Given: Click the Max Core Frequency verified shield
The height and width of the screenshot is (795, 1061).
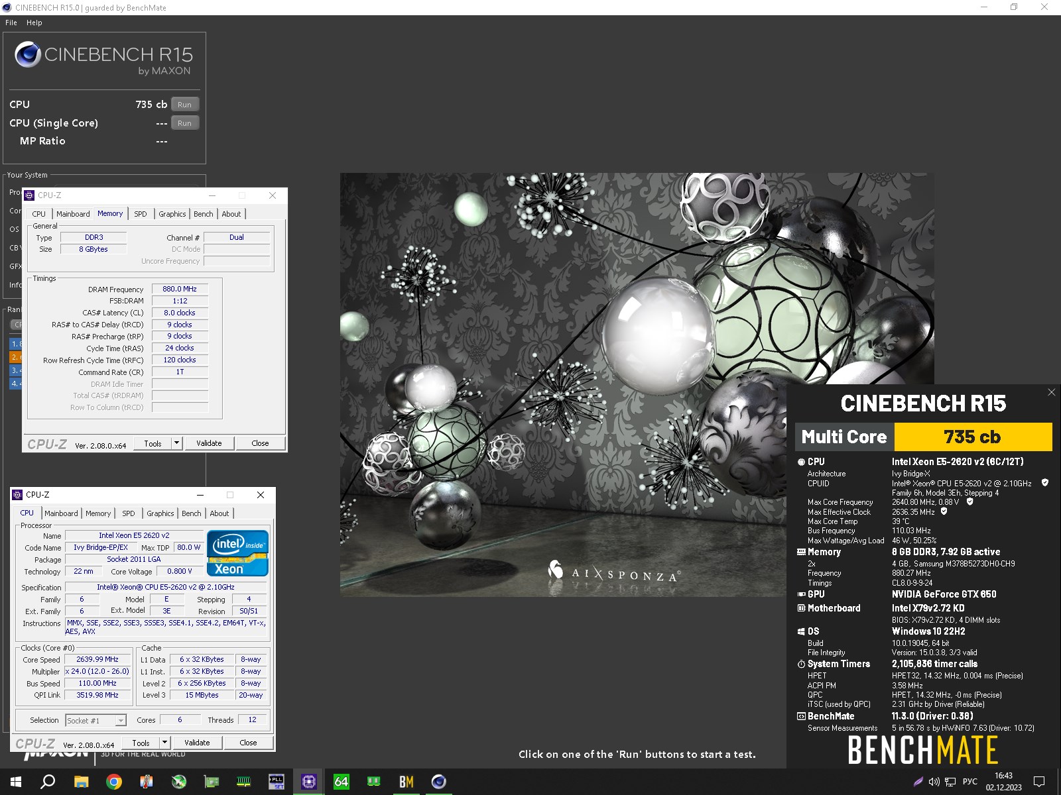Looking at the screenshot, I should point(969,502).
